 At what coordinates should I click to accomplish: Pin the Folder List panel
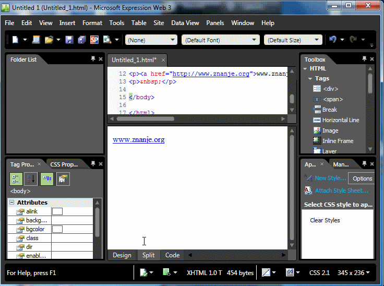[93, 59]
